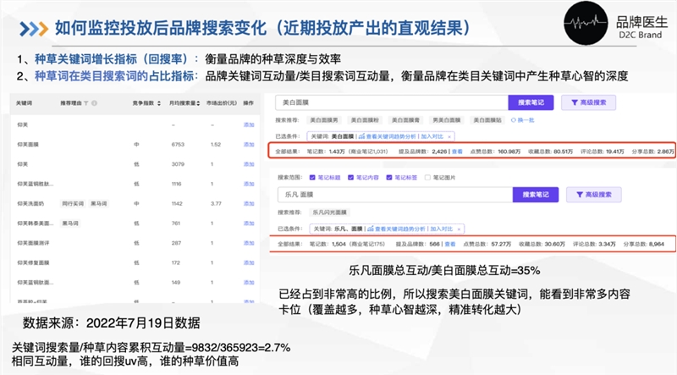Click the 数据来源：2022年7月19日数据 text

click(x=112, y=323)
